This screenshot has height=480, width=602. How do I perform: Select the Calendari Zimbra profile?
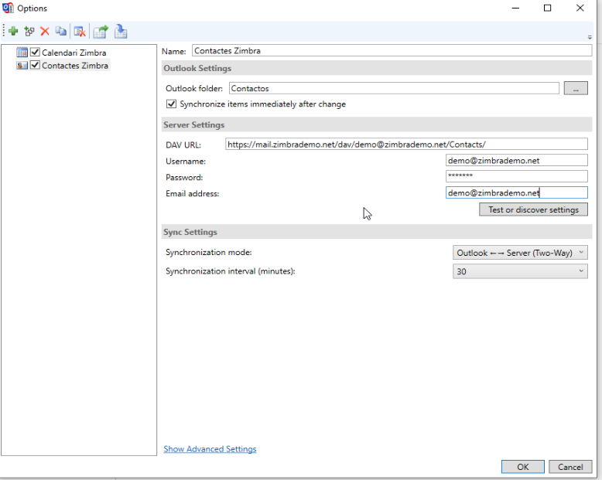point(74,53)
